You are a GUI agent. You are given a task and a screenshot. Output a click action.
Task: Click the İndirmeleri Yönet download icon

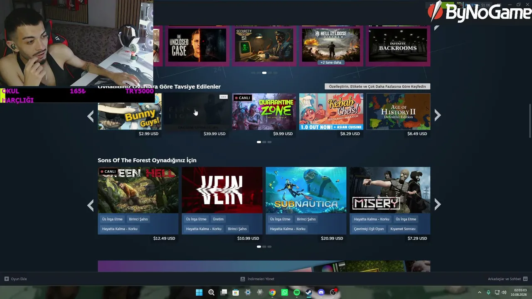pos(243,279)
